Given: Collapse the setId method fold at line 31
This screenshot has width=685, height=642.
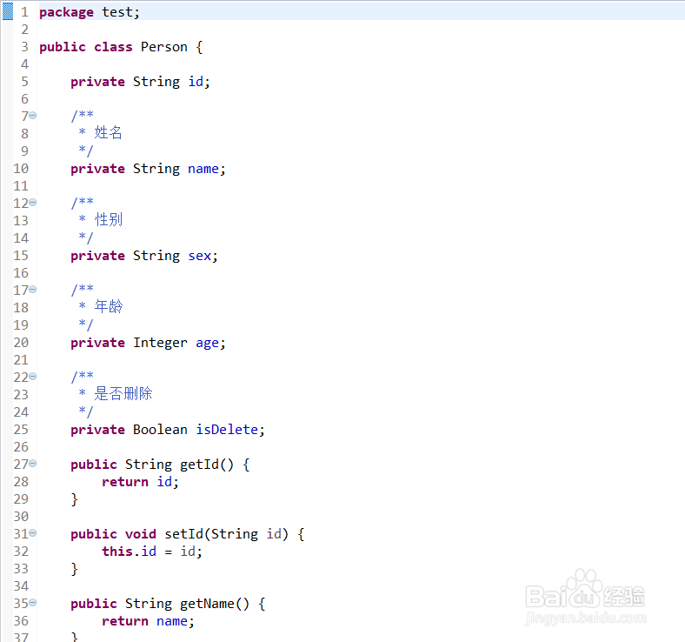Looking at the screenshot, I should click(33, 532).
